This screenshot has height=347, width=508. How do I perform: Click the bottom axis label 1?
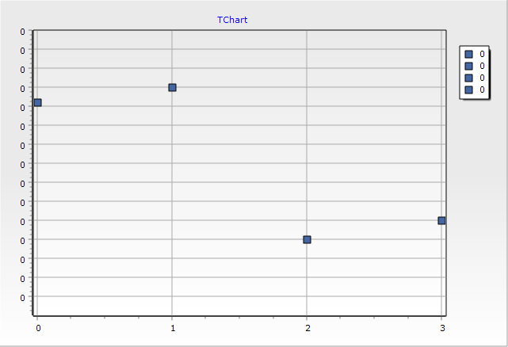pos(172,327)
